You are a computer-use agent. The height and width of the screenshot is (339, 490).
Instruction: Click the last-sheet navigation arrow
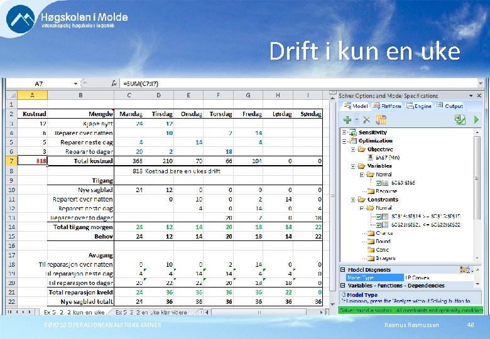[x=30, y=312]
